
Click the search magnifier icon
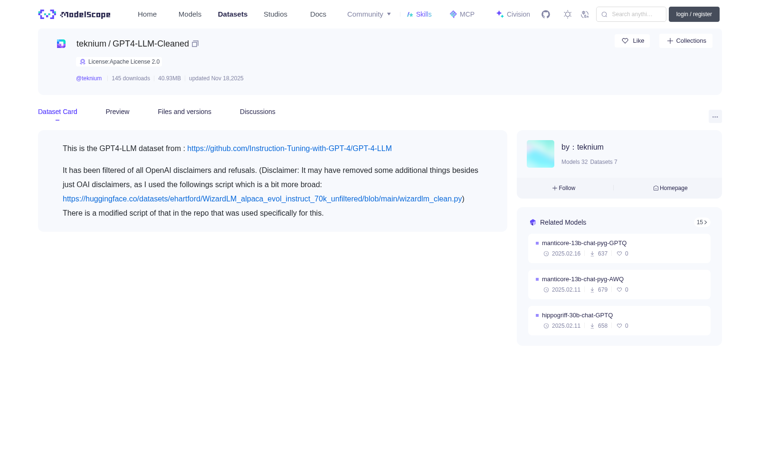tap(604, 14)
